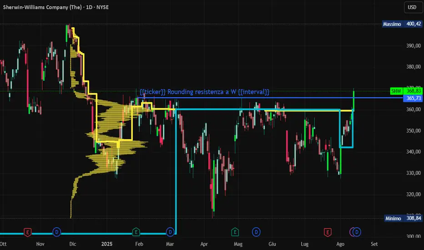
Task: Click the Mag label on time axis
Action: [238, 244]
